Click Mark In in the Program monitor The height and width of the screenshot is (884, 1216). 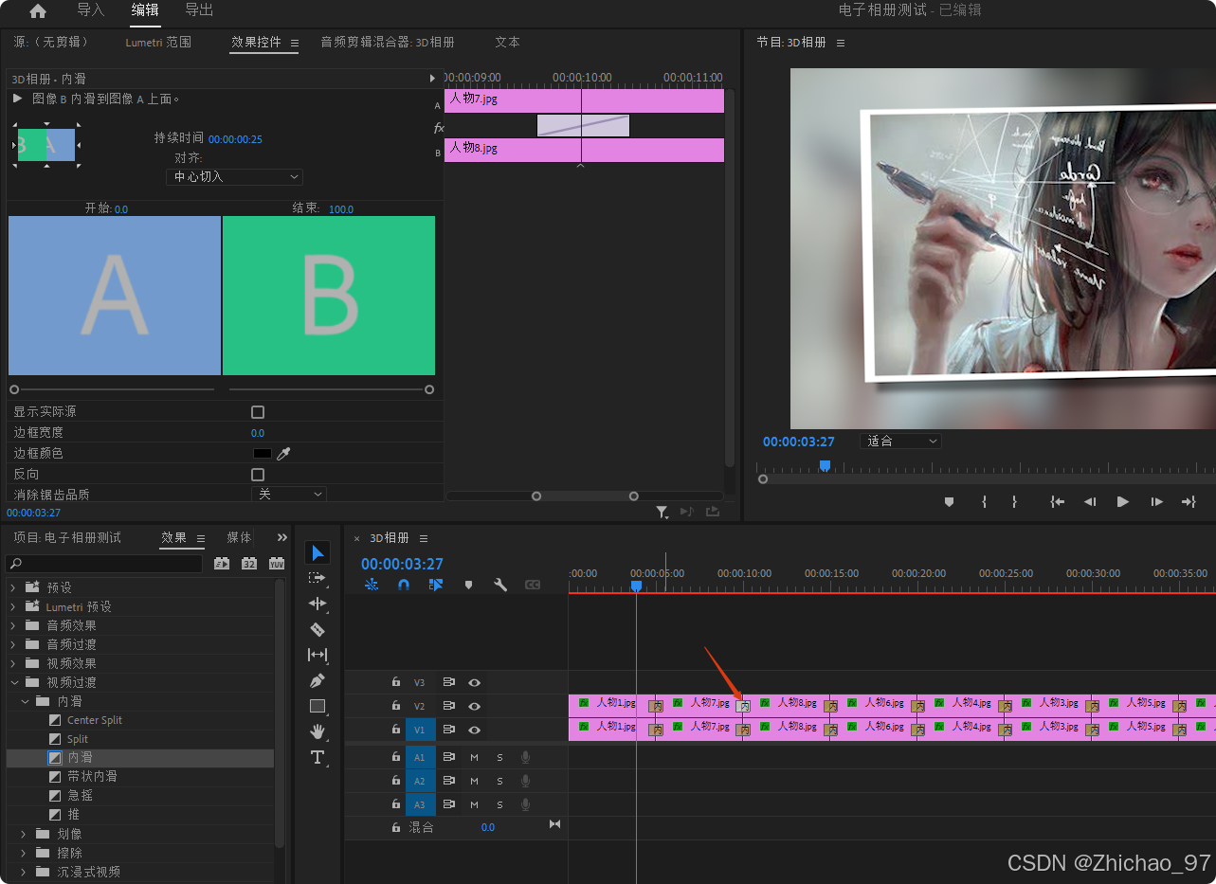984,502
